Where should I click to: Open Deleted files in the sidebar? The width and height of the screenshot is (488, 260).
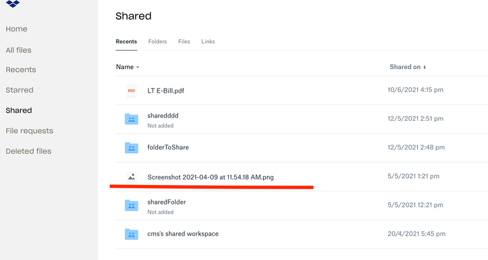(29, 151)
